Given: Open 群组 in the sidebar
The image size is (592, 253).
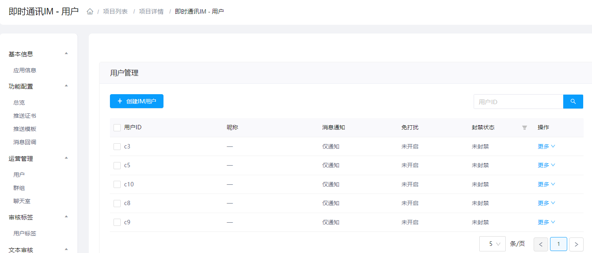Looking at the screenshot, I should tap(19, 188).
